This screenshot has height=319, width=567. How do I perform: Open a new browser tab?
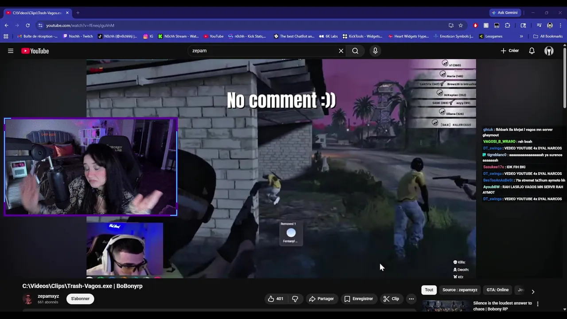click(x=78, y=13)
